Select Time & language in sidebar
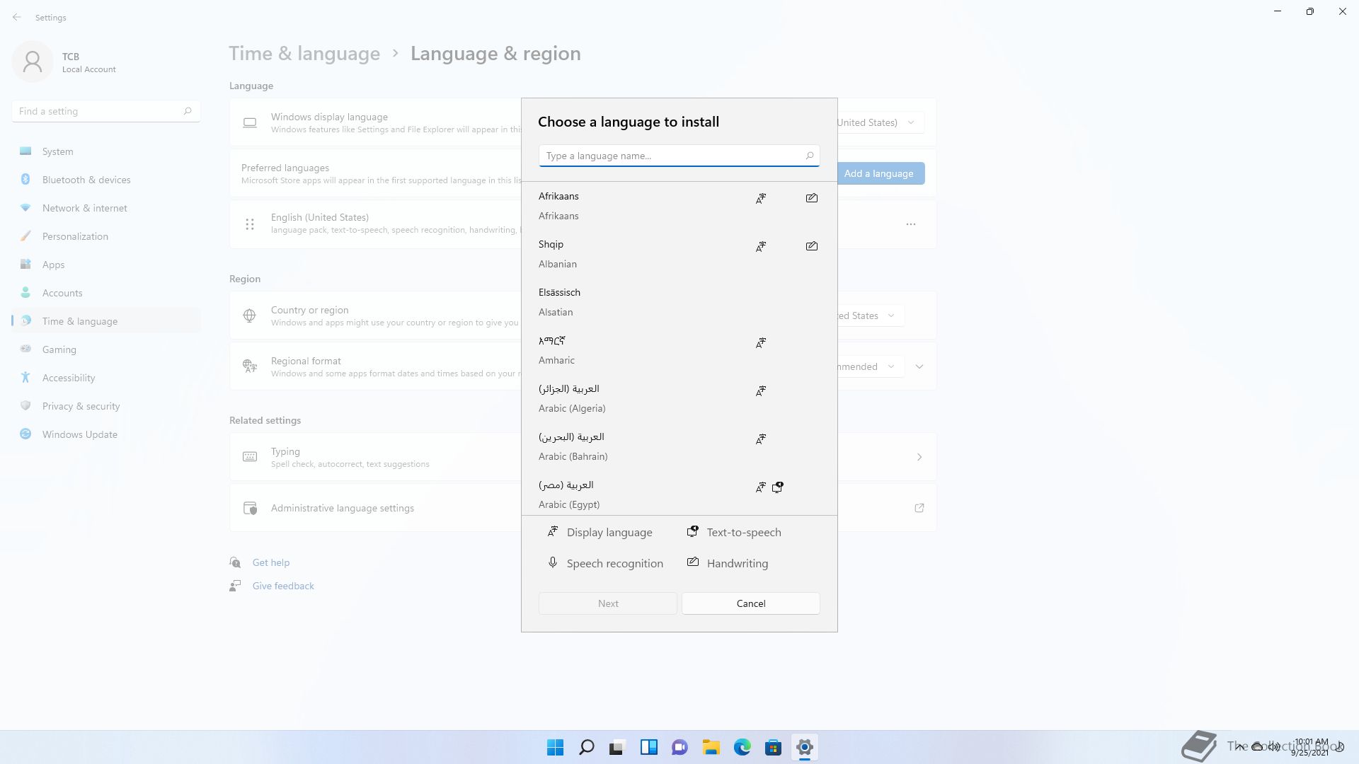 (106, 321)
